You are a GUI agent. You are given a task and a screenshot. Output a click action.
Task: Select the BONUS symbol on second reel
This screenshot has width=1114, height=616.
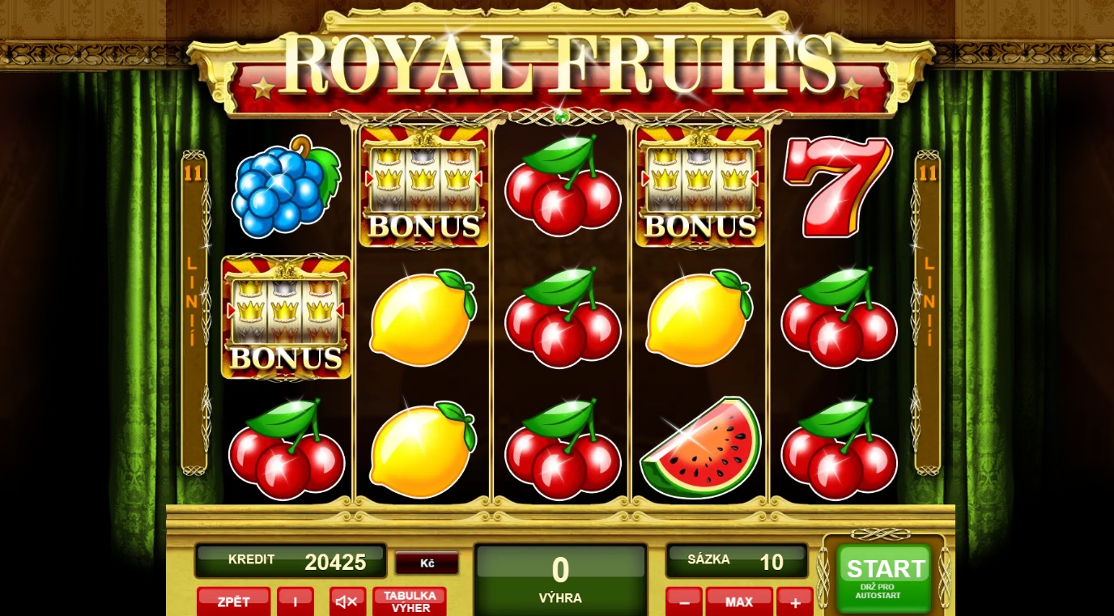tap(424, 186)
